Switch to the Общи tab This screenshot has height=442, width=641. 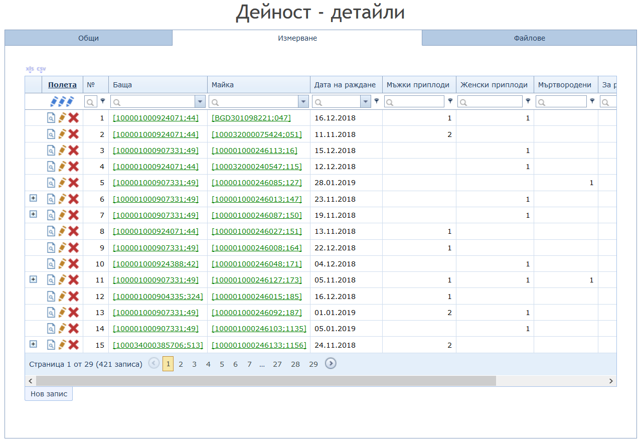[88, 38]
